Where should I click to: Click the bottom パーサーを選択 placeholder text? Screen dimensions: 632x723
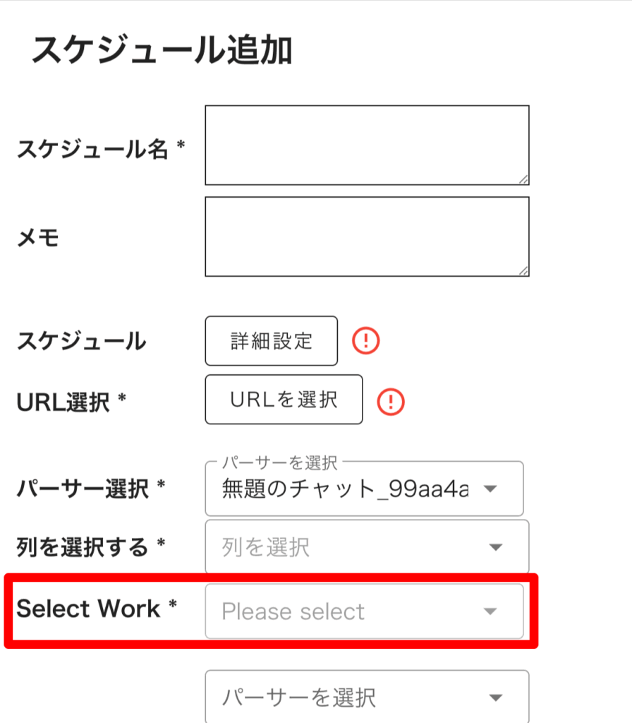pyautogui.click(x=299, y=698)
